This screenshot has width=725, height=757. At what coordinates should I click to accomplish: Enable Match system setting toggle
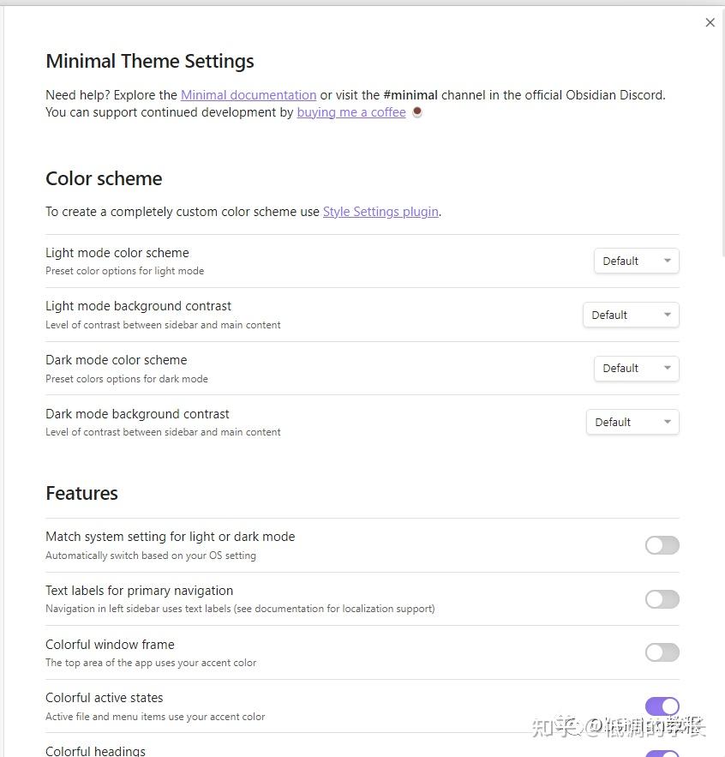(662, 545)
